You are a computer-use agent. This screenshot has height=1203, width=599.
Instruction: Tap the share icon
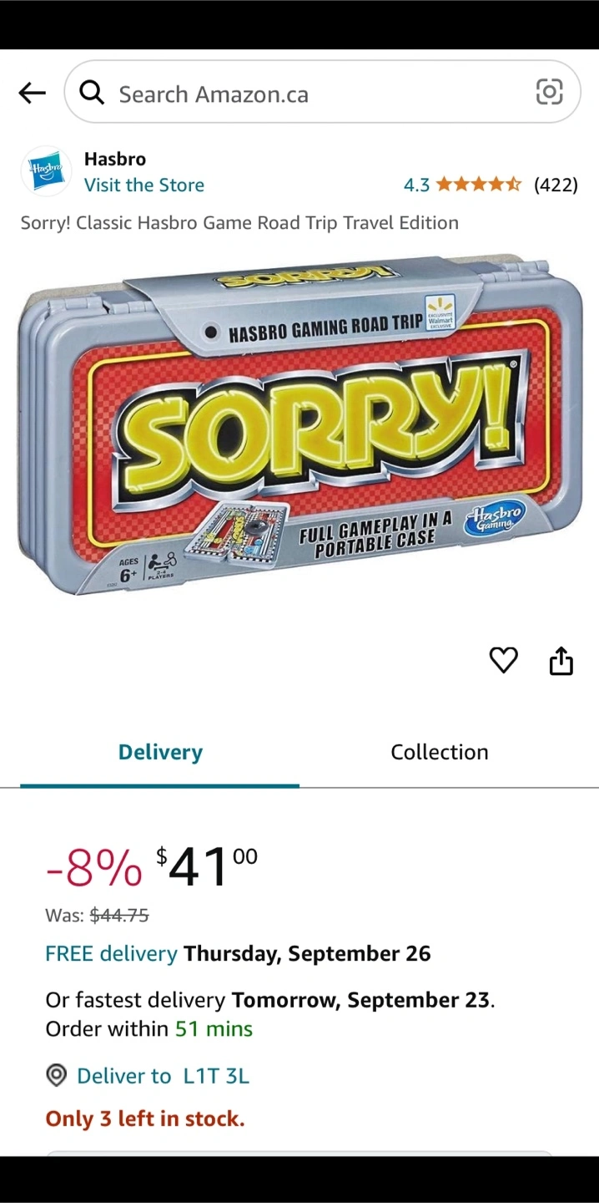pyautogui.click(x=561, y=660)
